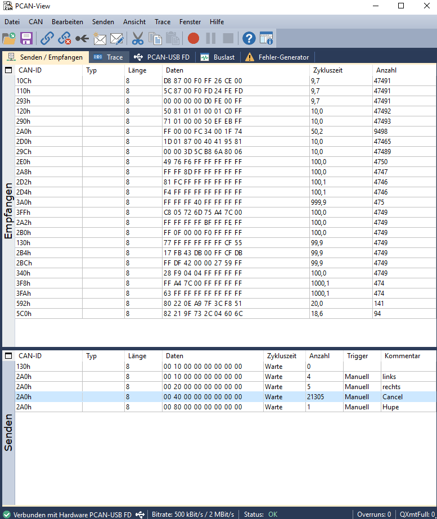437x519 pixels.
Task: Click the edit message envelope-pencil icon
Action: point(116,38)
